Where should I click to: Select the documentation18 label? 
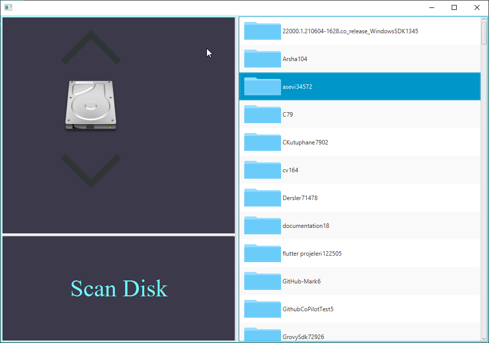coord(305,226)
